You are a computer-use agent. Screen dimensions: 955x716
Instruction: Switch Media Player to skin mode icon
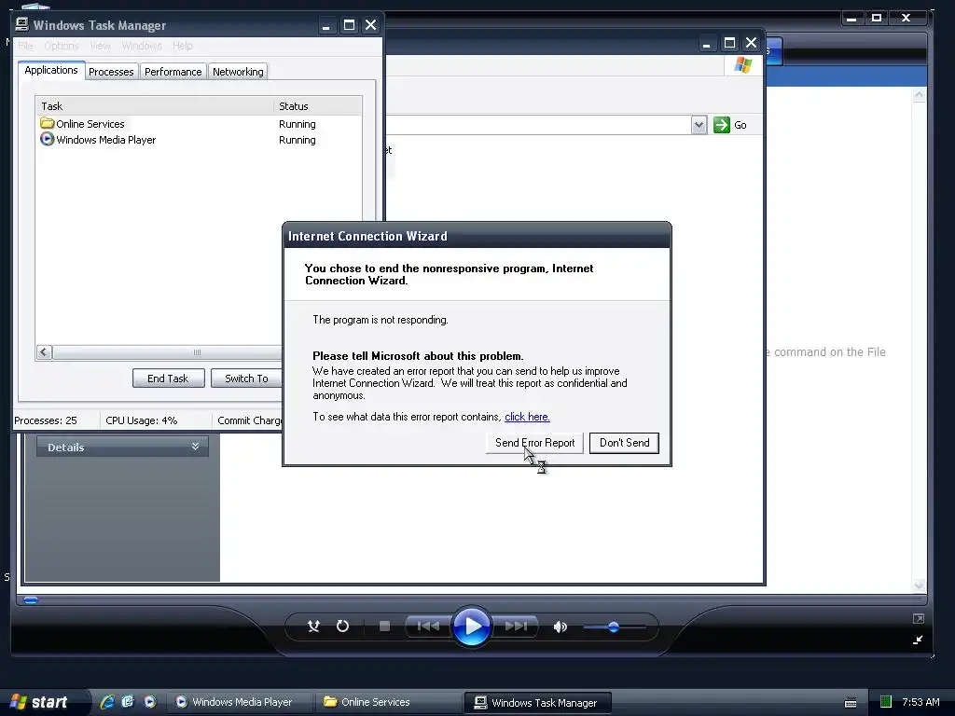[918, 640]
